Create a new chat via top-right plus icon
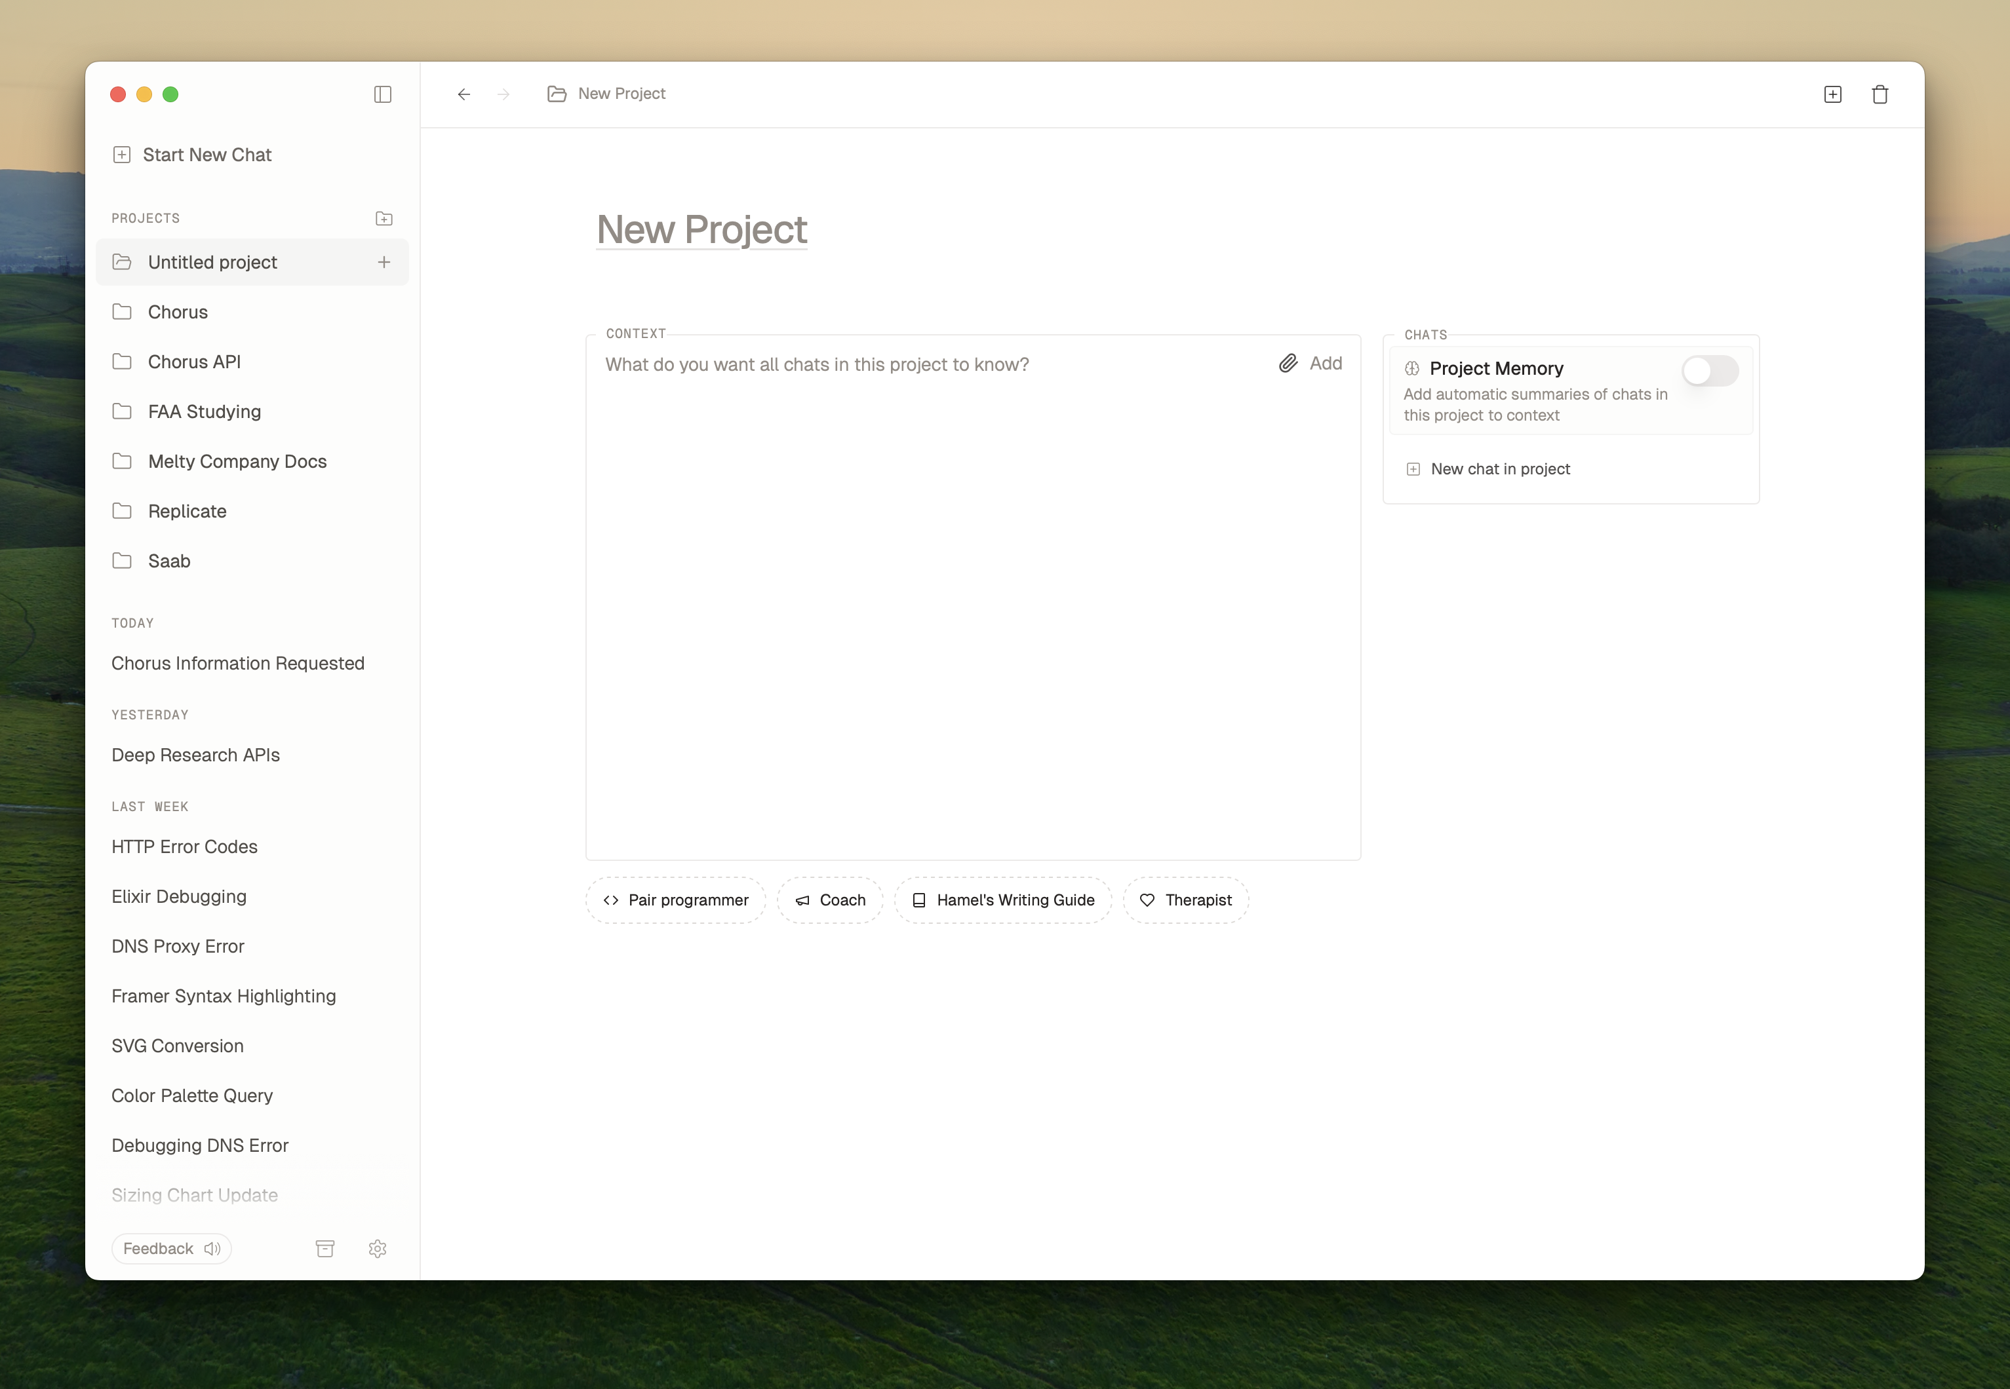The width and height of the screenshot is (2010, 1389). click(x=1832, y=94)
